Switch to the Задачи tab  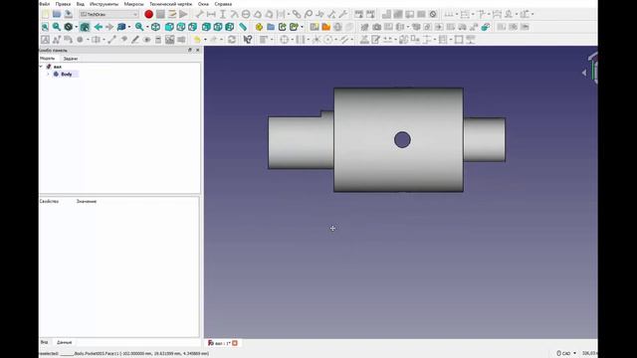71,59
